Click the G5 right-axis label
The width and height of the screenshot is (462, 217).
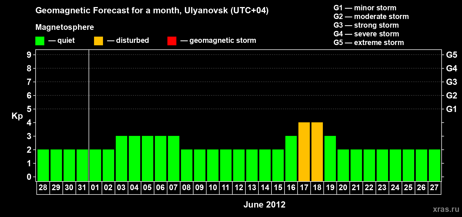[x=451, y=55]
